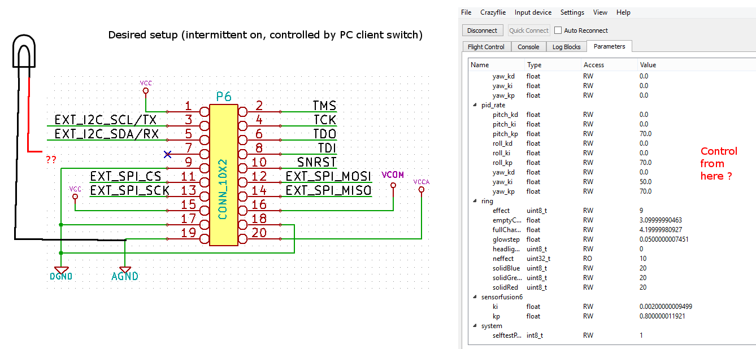
Task: Switch to the Console tab
Action: pyautogui.click(x=528, y=47)
